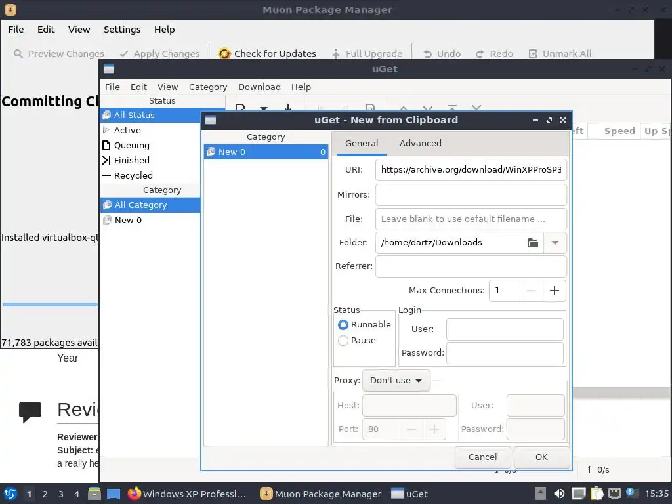
Task: Switch to Firefox Windows XP Professional window
Action: [x=187, y=493]
